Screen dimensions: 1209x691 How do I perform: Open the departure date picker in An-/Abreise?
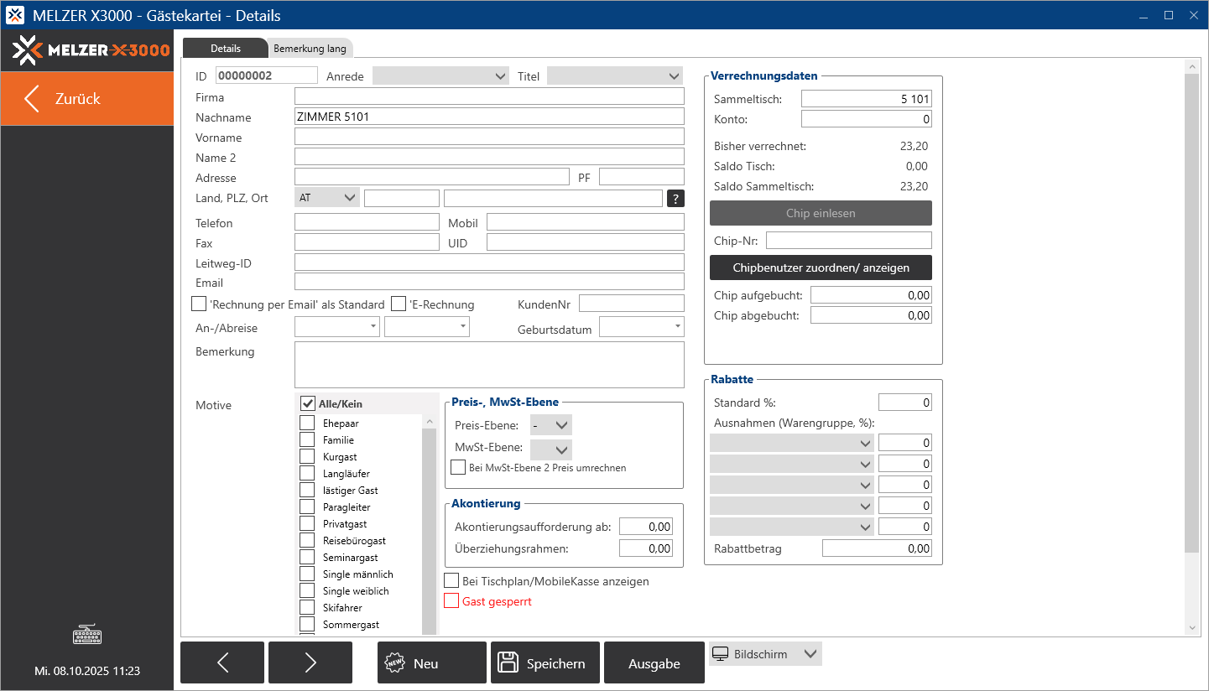point(462,326)
